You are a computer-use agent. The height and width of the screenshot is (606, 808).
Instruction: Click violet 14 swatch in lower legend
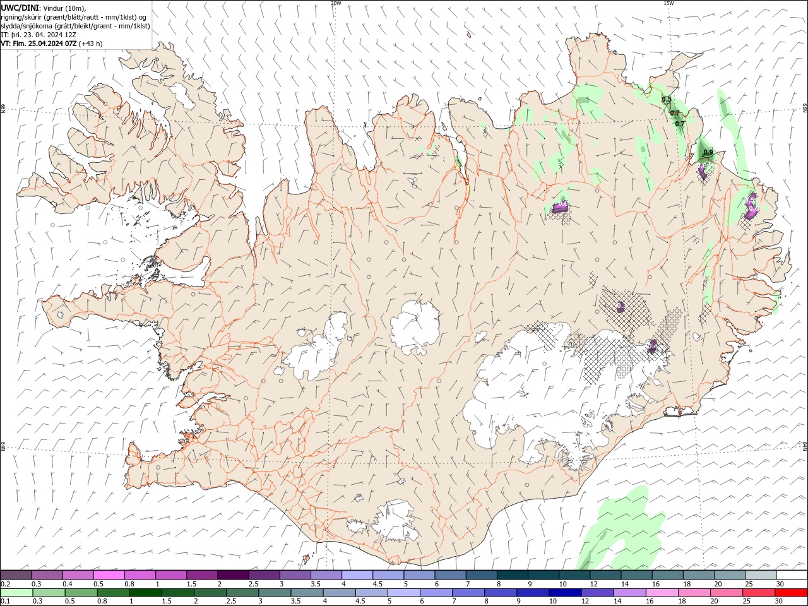629,593
